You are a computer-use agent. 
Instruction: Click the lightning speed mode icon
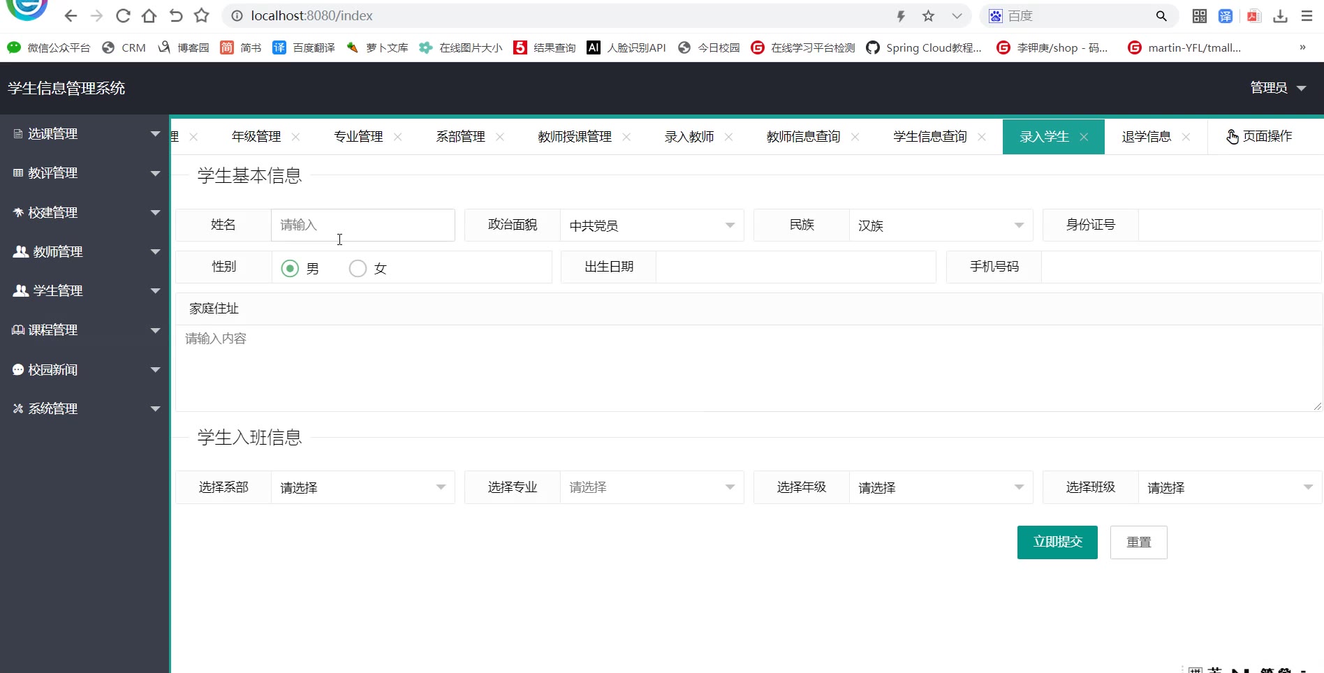pyautogui.click(x=901, y=16)
